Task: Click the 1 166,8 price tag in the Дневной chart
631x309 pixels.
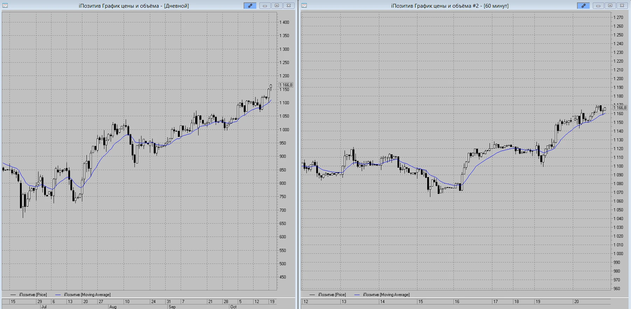Action: [286, 85]
